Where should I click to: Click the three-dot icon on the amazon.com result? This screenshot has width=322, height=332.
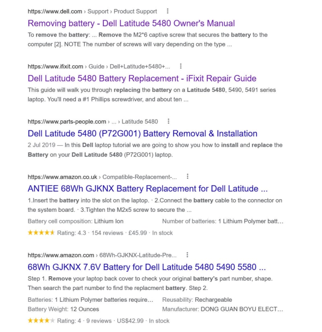[188, 255]
